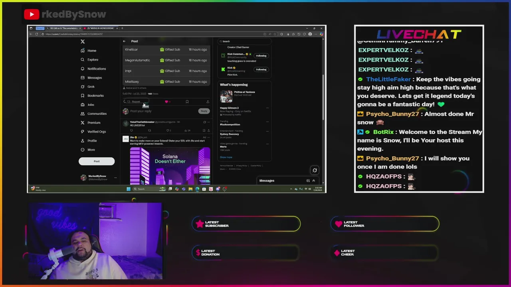Click the taskbar clock and date
Screen dimensions: 511x287
pos(318,189)
